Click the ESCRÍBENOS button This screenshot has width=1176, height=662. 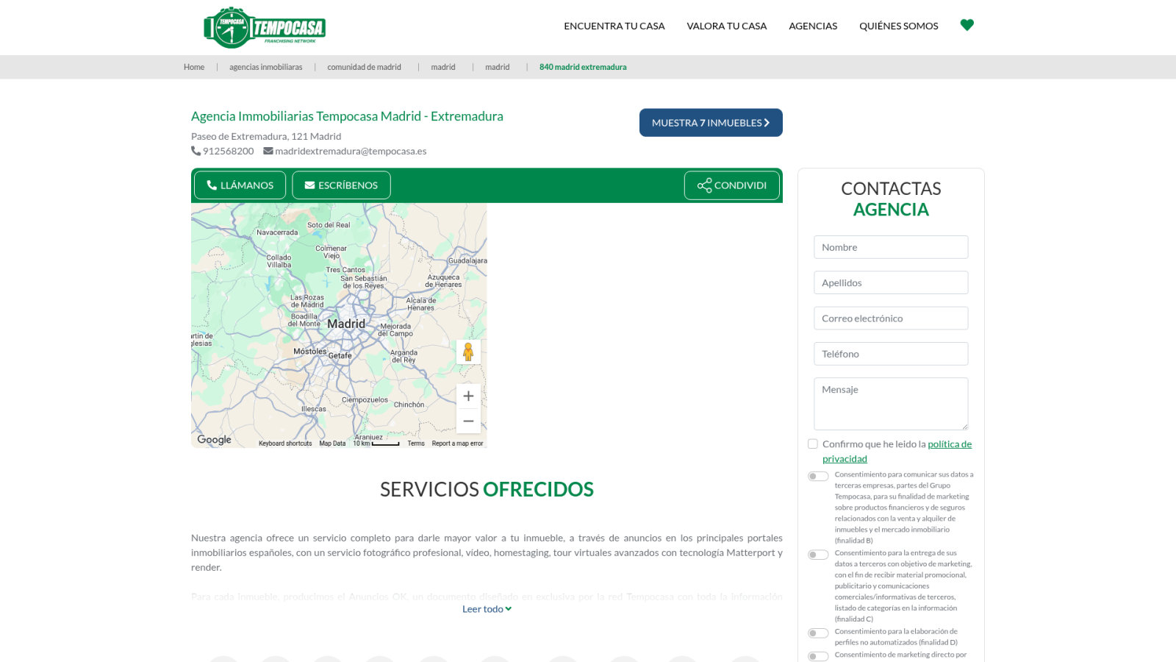click(341, 185)
